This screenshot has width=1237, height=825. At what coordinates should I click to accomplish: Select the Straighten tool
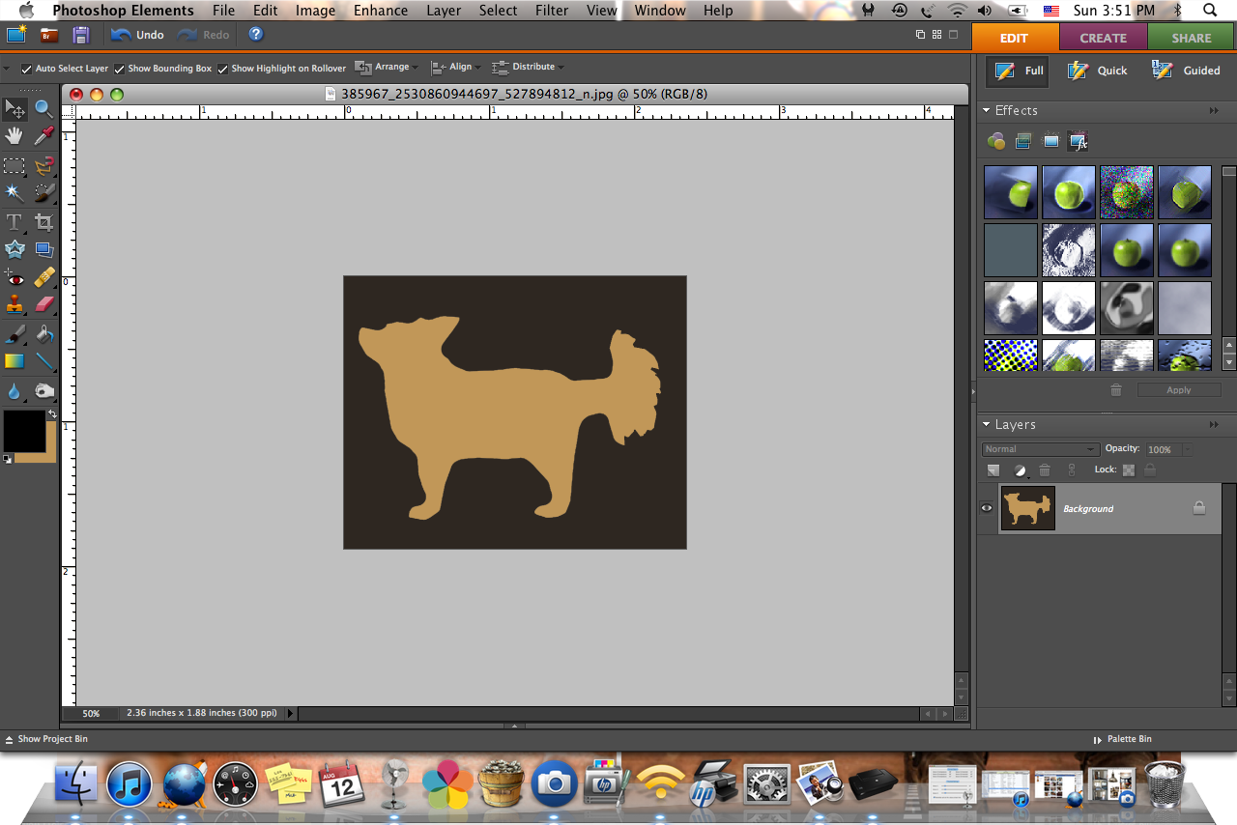point(44,250)
